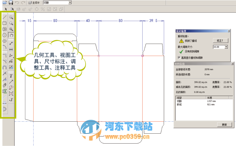Click the green checkmark beside 没有找到间隙
This screenshot has width=236, height=146.
pyautogui.click(x=181, y=51)
